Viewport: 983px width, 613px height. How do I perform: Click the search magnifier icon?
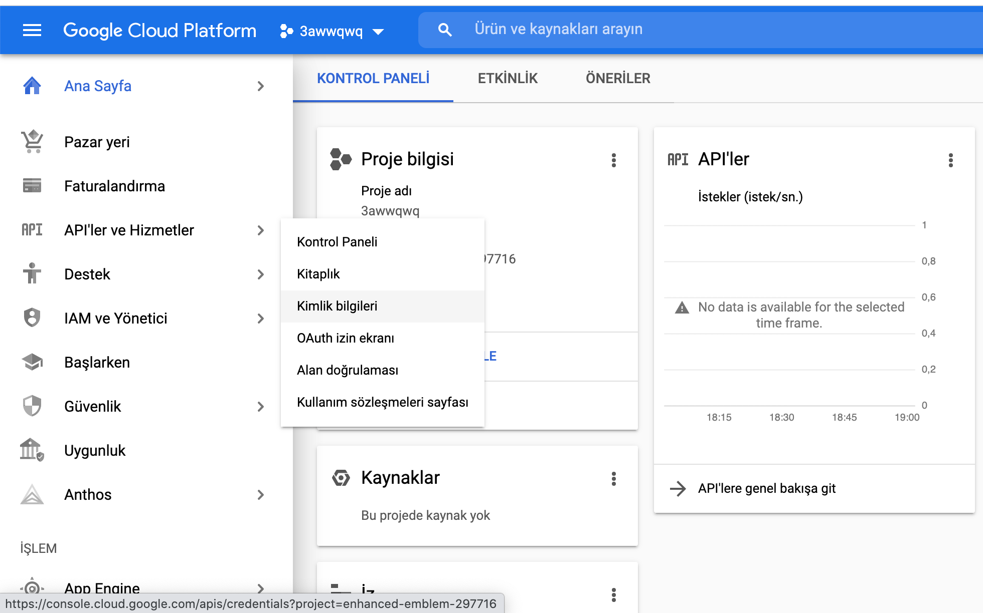[x=444, y=30]
